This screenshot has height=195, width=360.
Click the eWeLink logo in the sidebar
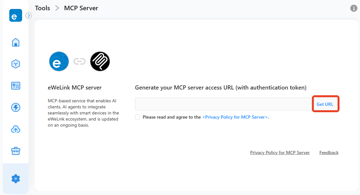[x=15, y=15]
